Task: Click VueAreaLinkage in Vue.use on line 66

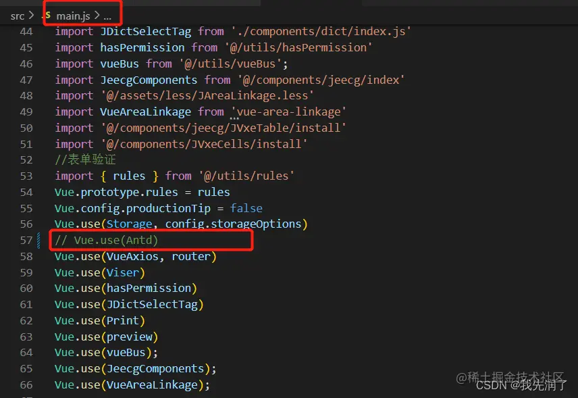Action: click(152, 385)
